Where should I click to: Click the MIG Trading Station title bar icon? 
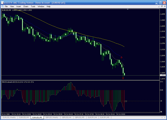[x=2, y=3]
